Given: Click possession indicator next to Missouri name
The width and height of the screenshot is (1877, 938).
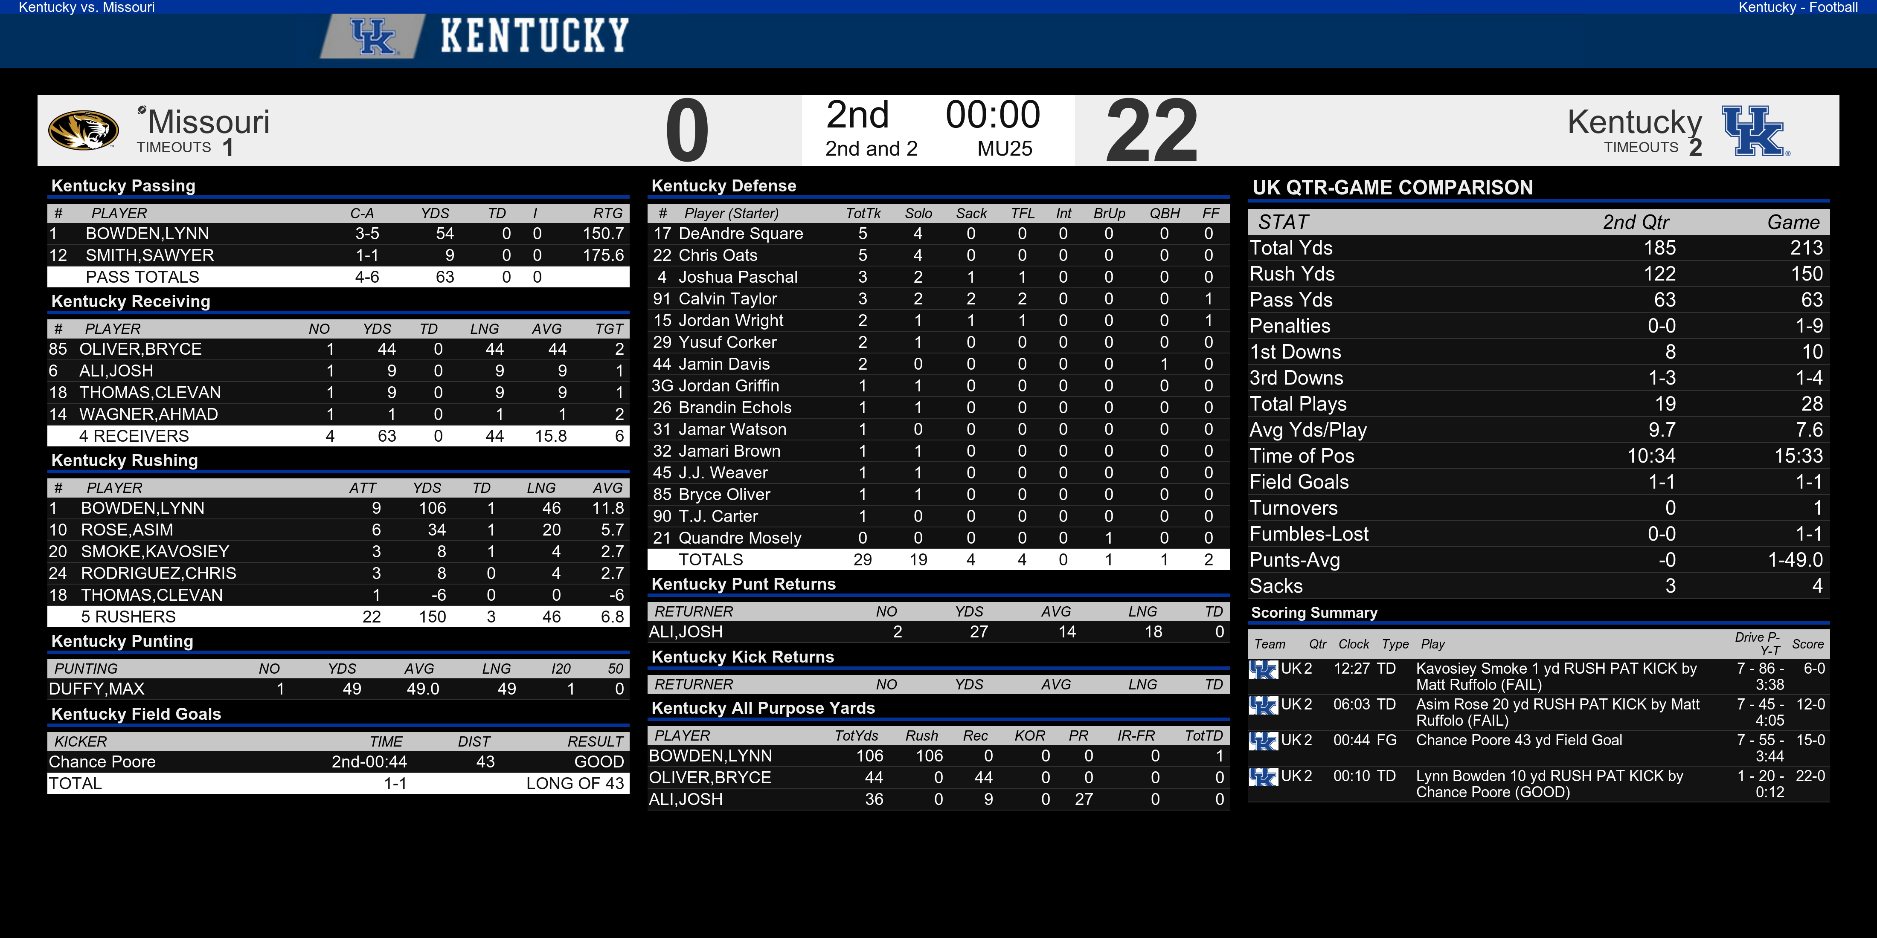Looking at the screenshot, I should click(142, 110).
